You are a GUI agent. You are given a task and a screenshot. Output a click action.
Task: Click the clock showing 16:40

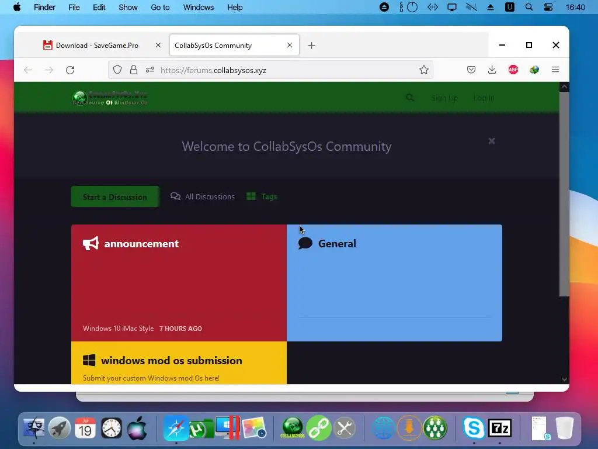pos(575,7)
